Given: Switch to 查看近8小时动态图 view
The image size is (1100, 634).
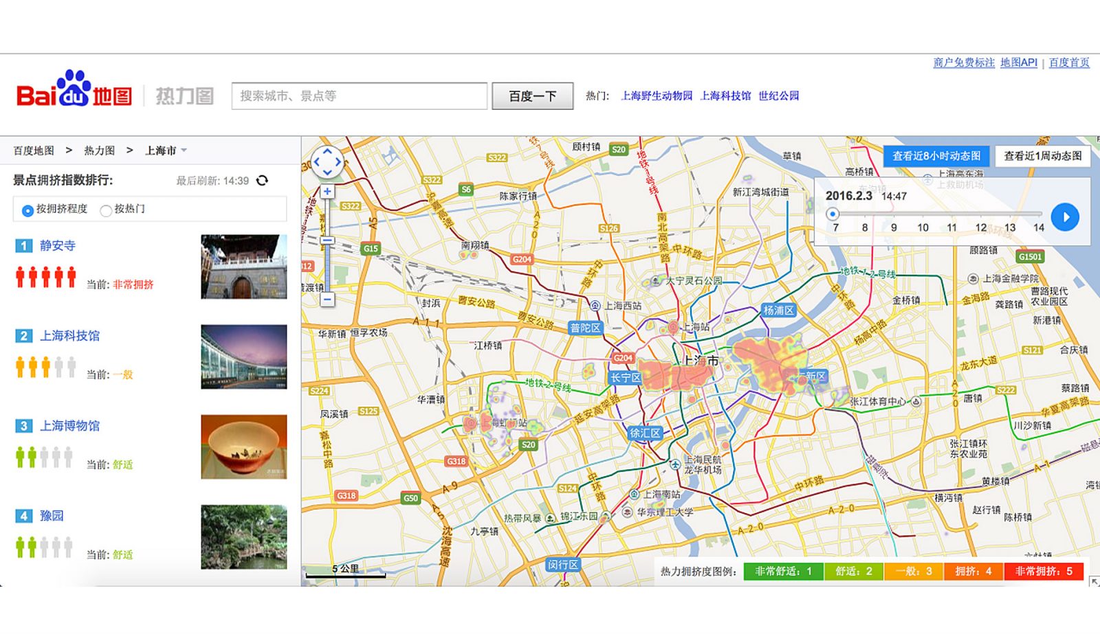Looking at the screenshot, I should 938,156.
